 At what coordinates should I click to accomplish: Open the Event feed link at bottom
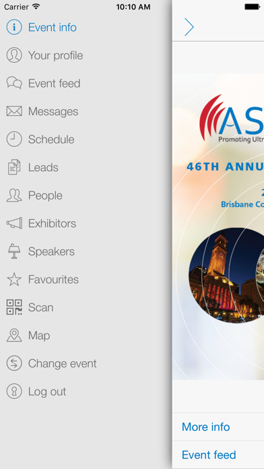click(209, 455)
